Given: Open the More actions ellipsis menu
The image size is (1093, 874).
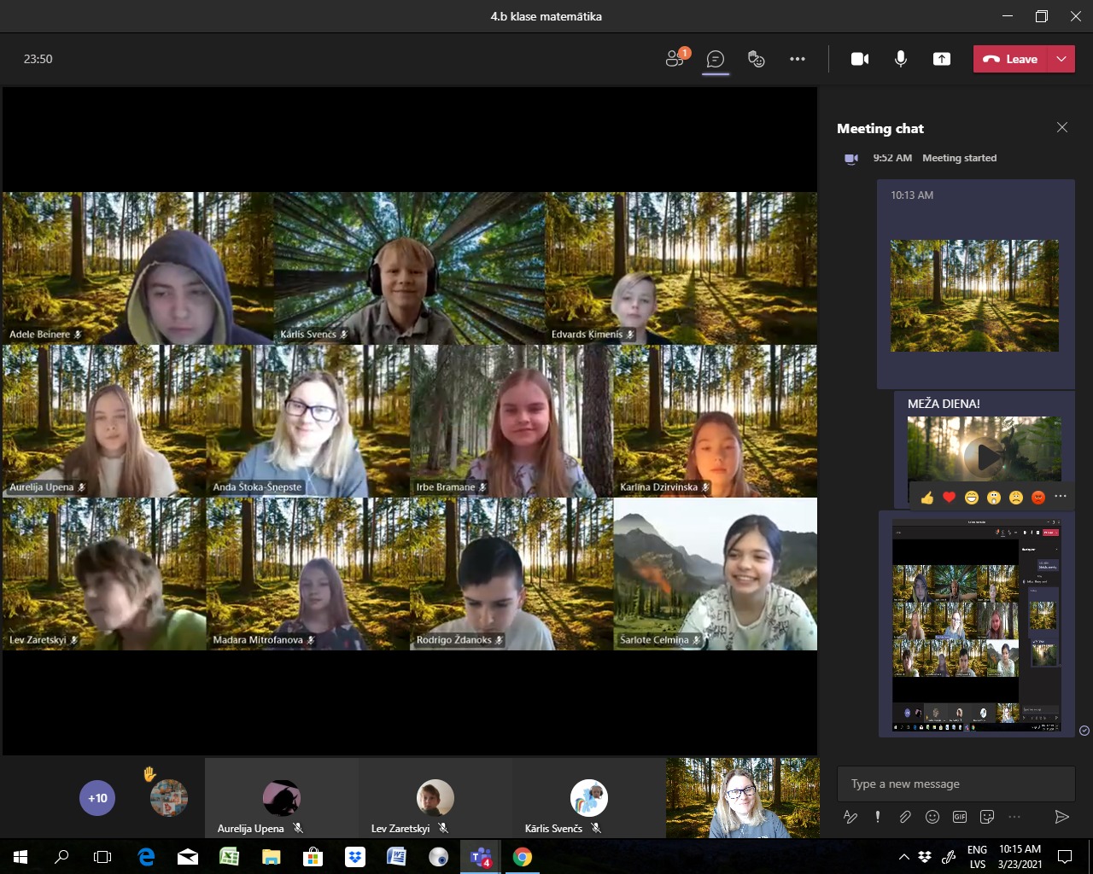Looking at the screenshot, I should coord(798,59).
